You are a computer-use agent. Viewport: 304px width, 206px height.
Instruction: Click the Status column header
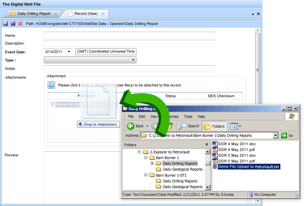pos(170,96)
